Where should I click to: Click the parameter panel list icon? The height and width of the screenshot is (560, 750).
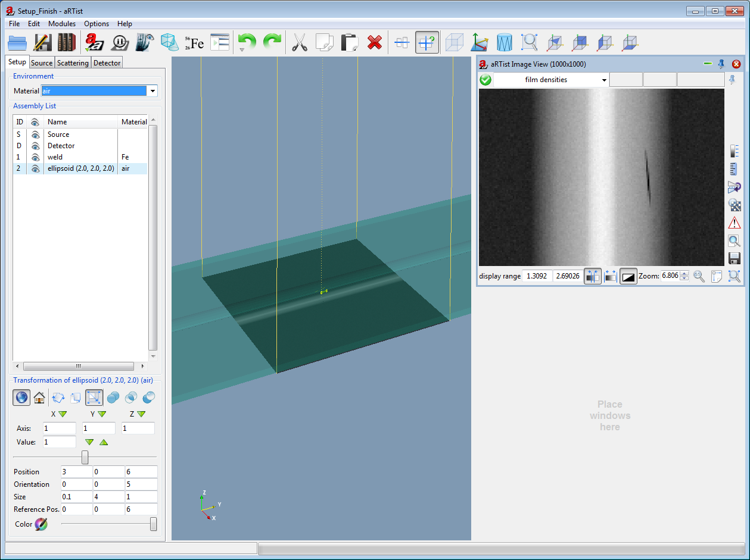[220, 42]
